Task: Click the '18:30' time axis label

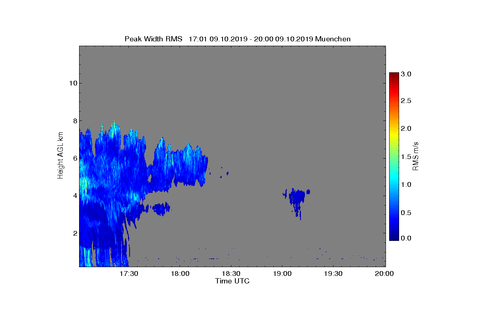Action: (x=231, y=273)
